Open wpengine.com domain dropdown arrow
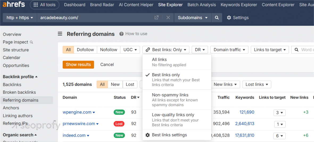 94,112
